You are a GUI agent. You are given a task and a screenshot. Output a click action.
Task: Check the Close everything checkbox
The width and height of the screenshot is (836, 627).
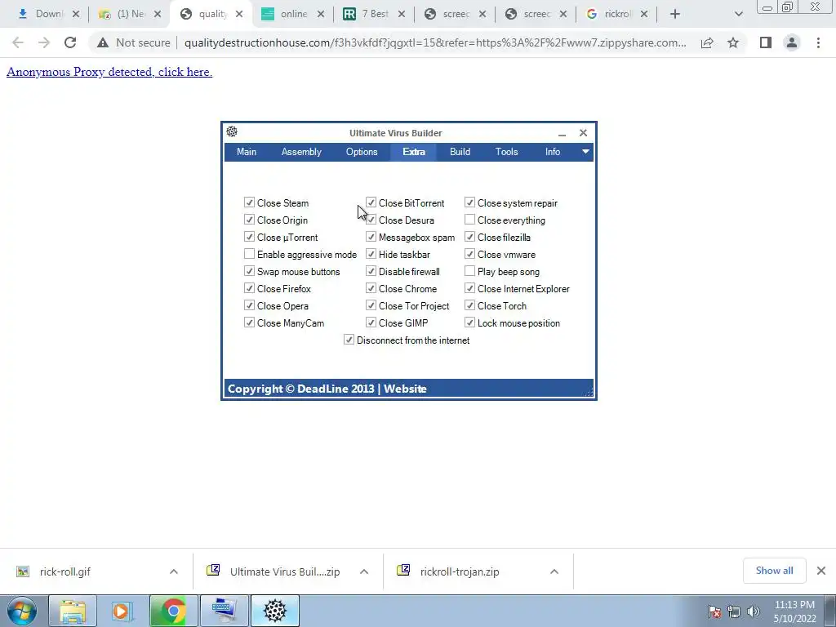469,220
